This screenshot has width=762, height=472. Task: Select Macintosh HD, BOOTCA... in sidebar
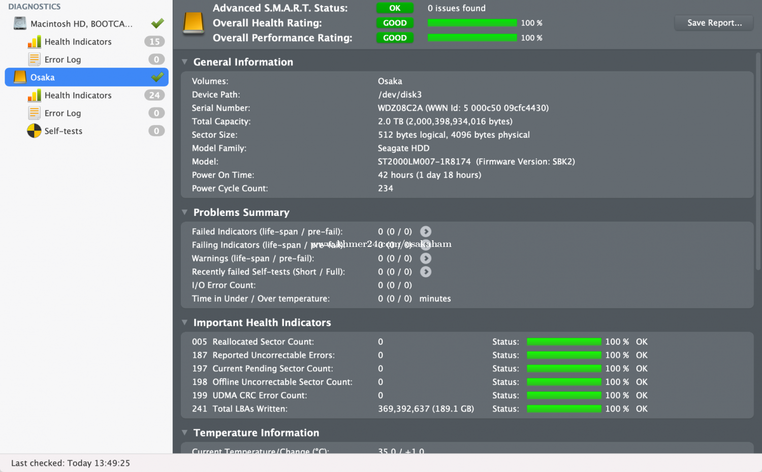click(81, 24)
